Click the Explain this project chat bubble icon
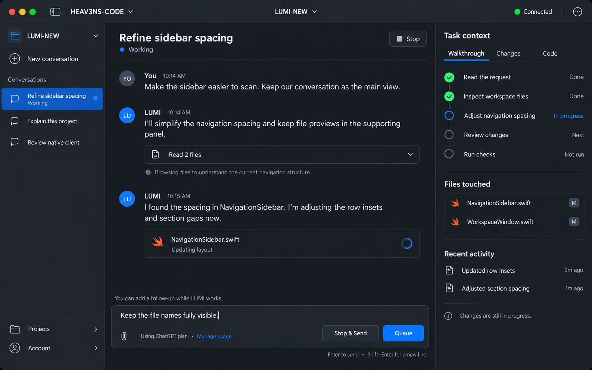The image size is (592, 370). coord(15,121)
